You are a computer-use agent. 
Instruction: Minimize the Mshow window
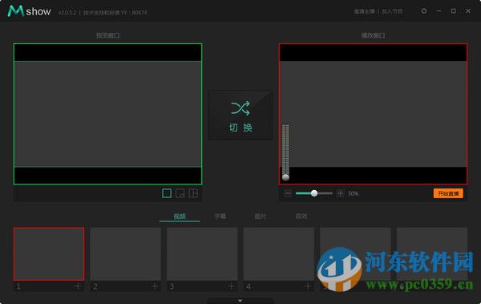(439, 11)
